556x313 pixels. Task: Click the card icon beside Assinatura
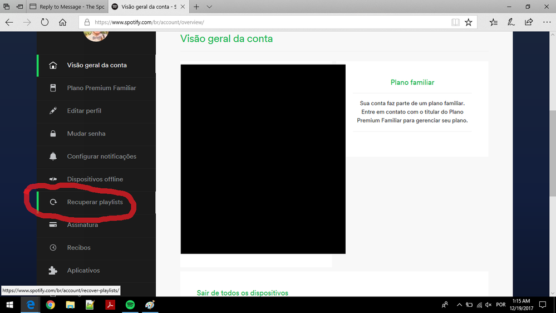[x=53, y=224]
